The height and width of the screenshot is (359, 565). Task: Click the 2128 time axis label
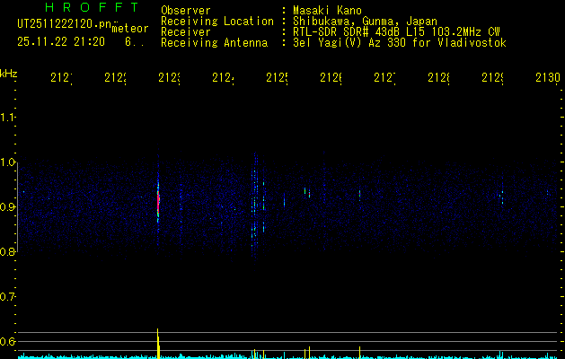(438, 78)
